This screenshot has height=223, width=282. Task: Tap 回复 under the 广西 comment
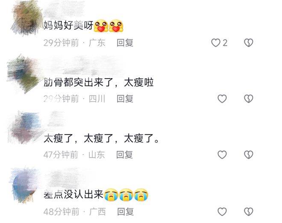(x=125, y=211)
